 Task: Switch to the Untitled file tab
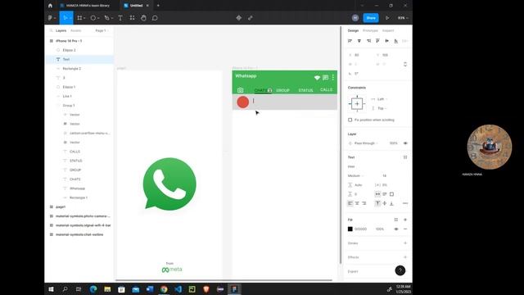click(137, 6)
